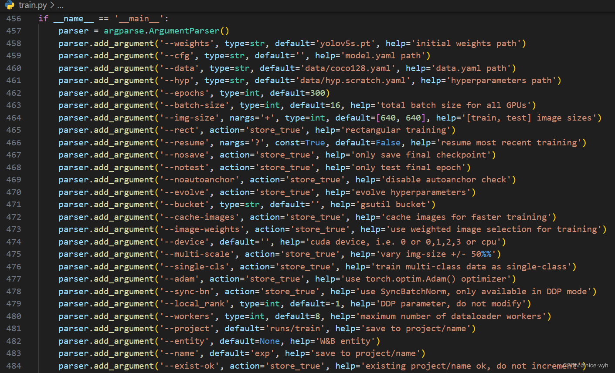
Task: Click 'cuda device, i.e. 0 or 0,1,2,3 or cpu' text
Action: pos(403,242)
